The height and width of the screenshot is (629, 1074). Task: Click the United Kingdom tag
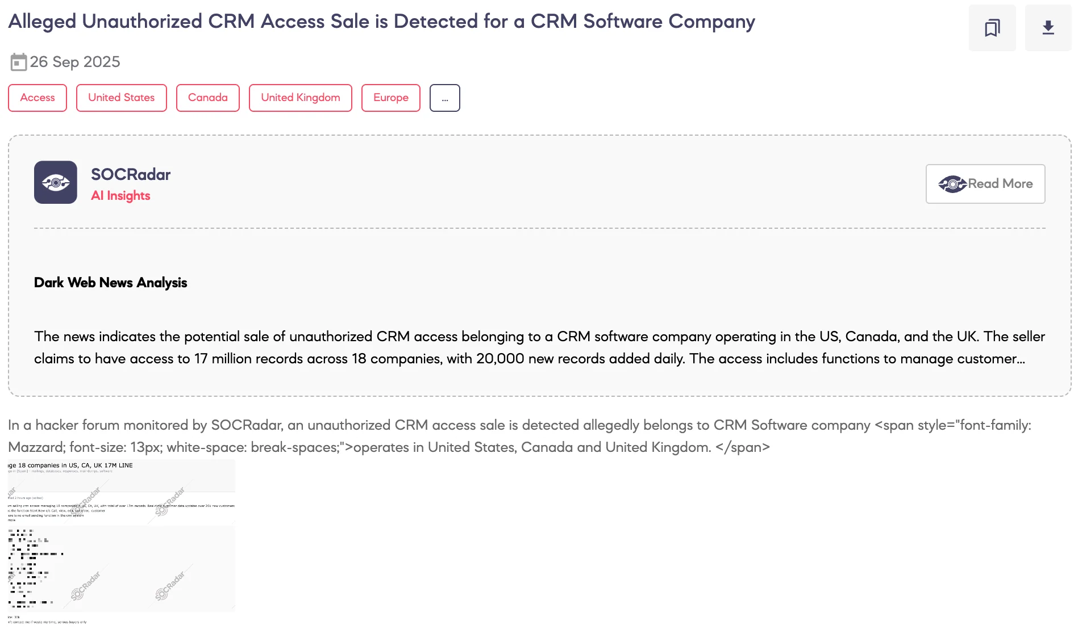click(x=301, y=97)
